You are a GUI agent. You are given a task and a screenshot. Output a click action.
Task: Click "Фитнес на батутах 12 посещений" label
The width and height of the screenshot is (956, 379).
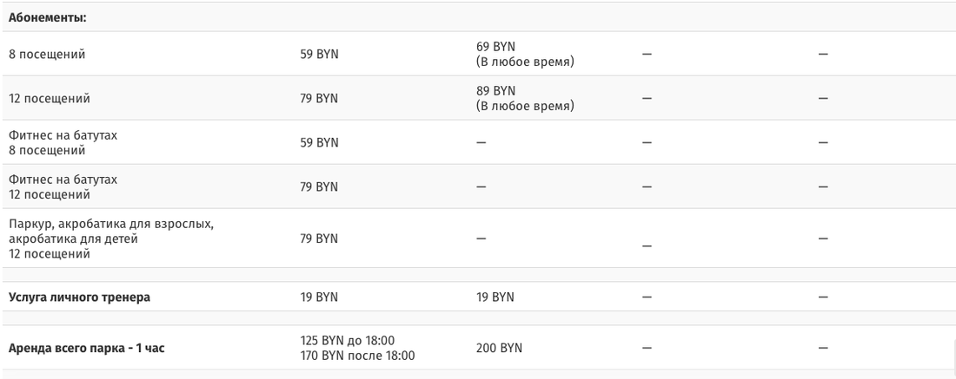(x=63, y=186)
